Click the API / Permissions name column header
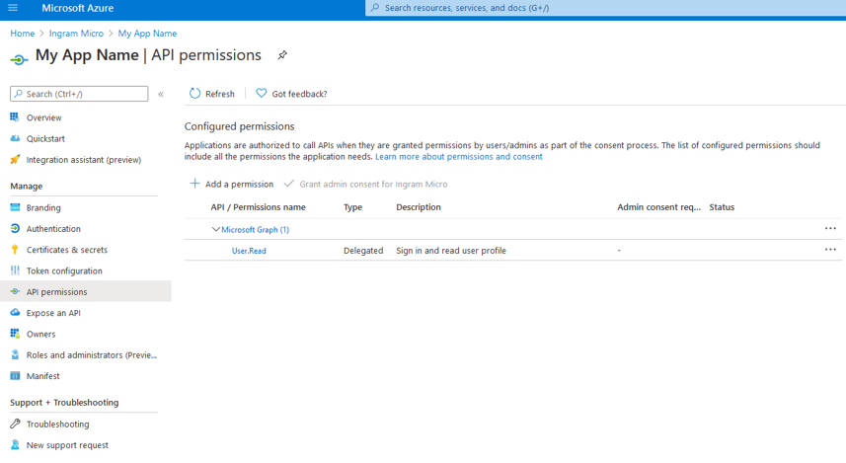Image resolution: width=846 pixels, height=463 pixels. coord(258,207)
